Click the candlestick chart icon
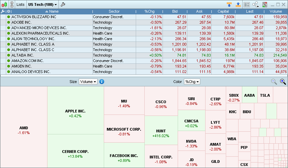The height and width of the screenshot is (168, 288). [x=4, y=5]
